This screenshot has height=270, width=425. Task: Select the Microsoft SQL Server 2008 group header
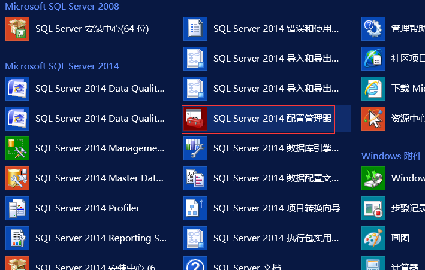62,7
